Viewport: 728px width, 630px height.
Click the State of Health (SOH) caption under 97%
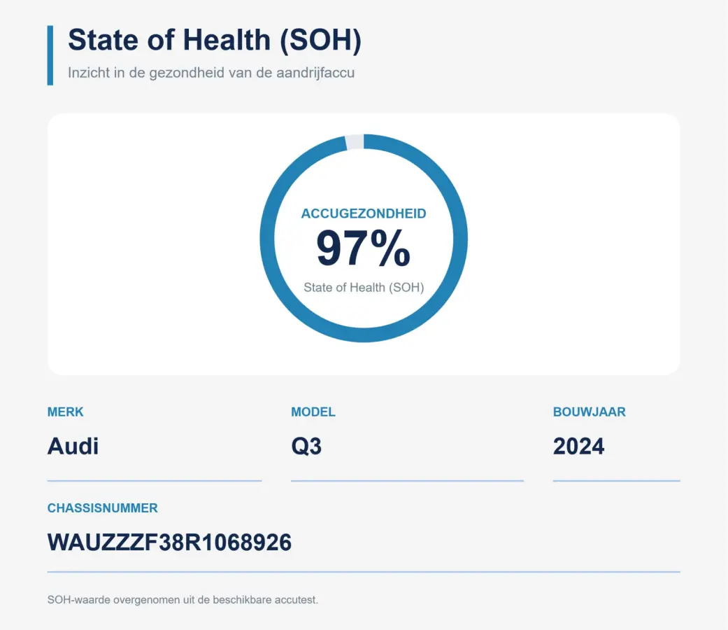click(364, 287)
